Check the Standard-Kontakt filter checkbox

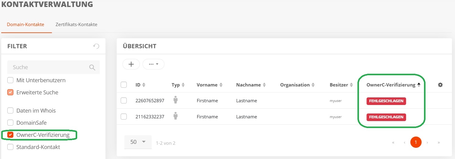coord(10,147)
